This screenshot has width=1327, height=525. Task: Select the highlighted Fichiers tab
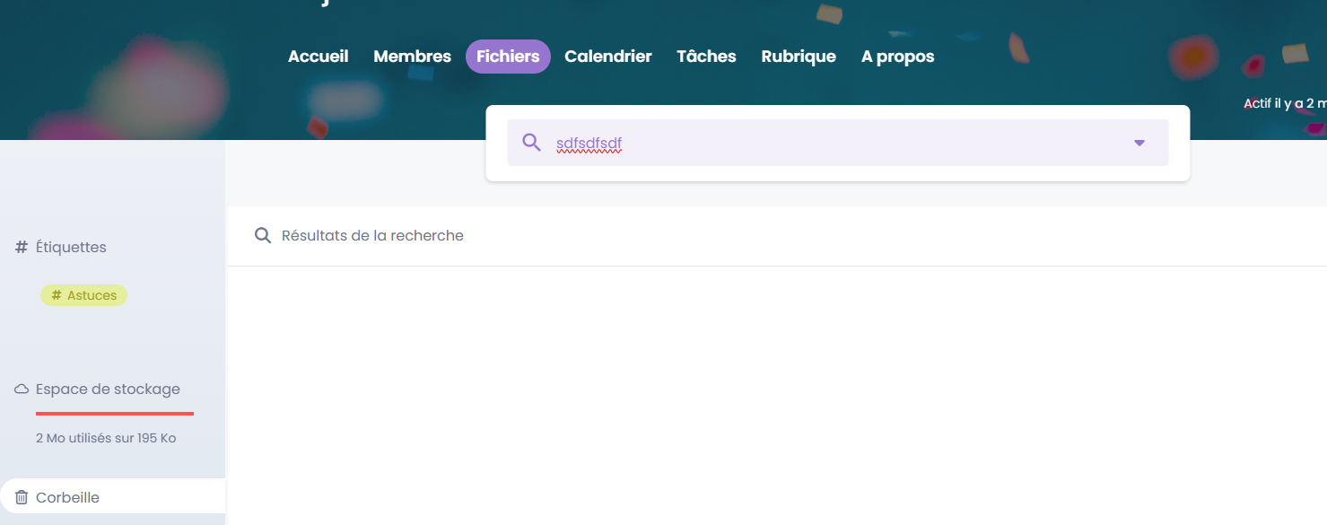tap(508, 57)
